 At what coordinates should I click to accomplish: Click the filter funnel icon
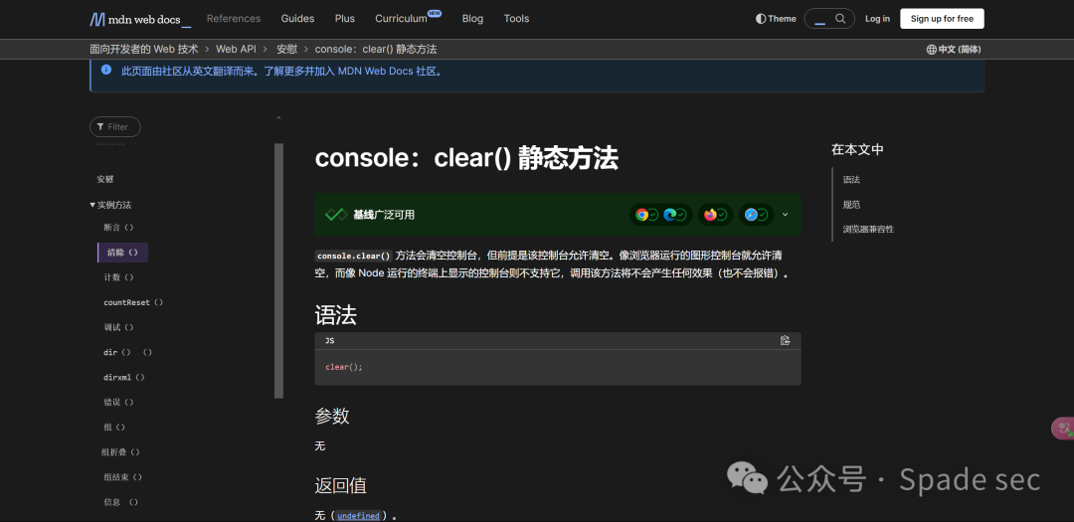point(100,126)
